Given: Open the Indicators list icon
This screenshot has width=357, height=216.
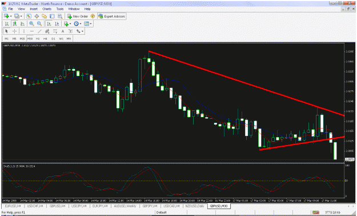Looking at the screenshot, I should click(x=66, y=23).
